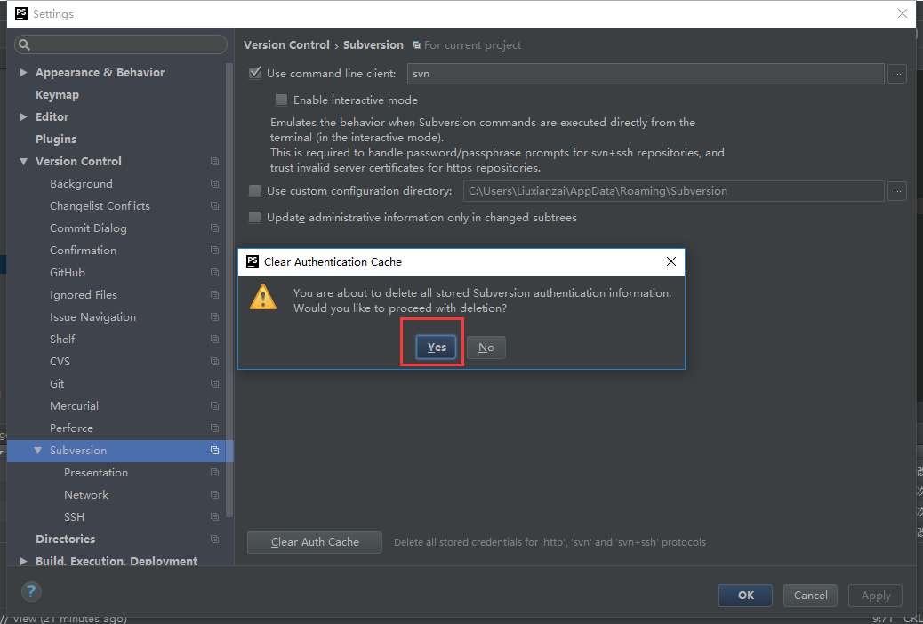923x624 pixels.
Task: Click project-level icon beside Commit Dialog
Action: click(215, 228)
